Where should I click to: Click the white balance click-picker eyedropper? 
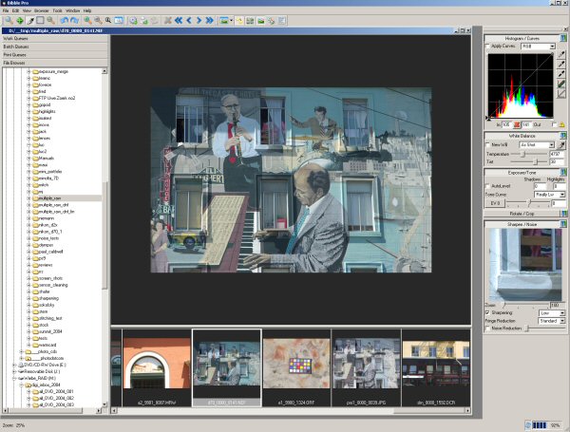pos(562,145)
